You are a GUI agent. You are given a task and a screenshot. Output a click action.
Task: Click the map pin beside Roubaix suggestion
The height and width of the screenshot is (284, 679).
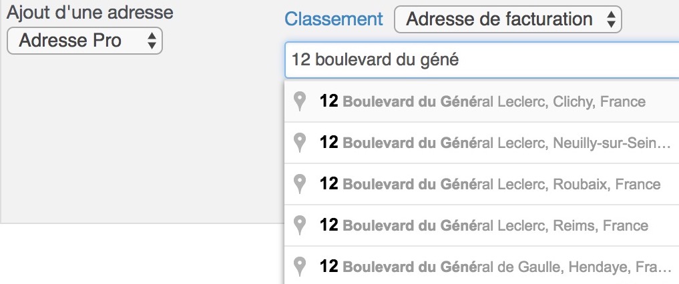(299, 184)
